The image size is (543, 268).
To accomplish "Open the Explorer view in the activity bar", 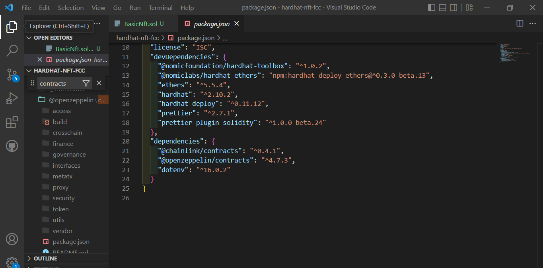I will 12,27.
